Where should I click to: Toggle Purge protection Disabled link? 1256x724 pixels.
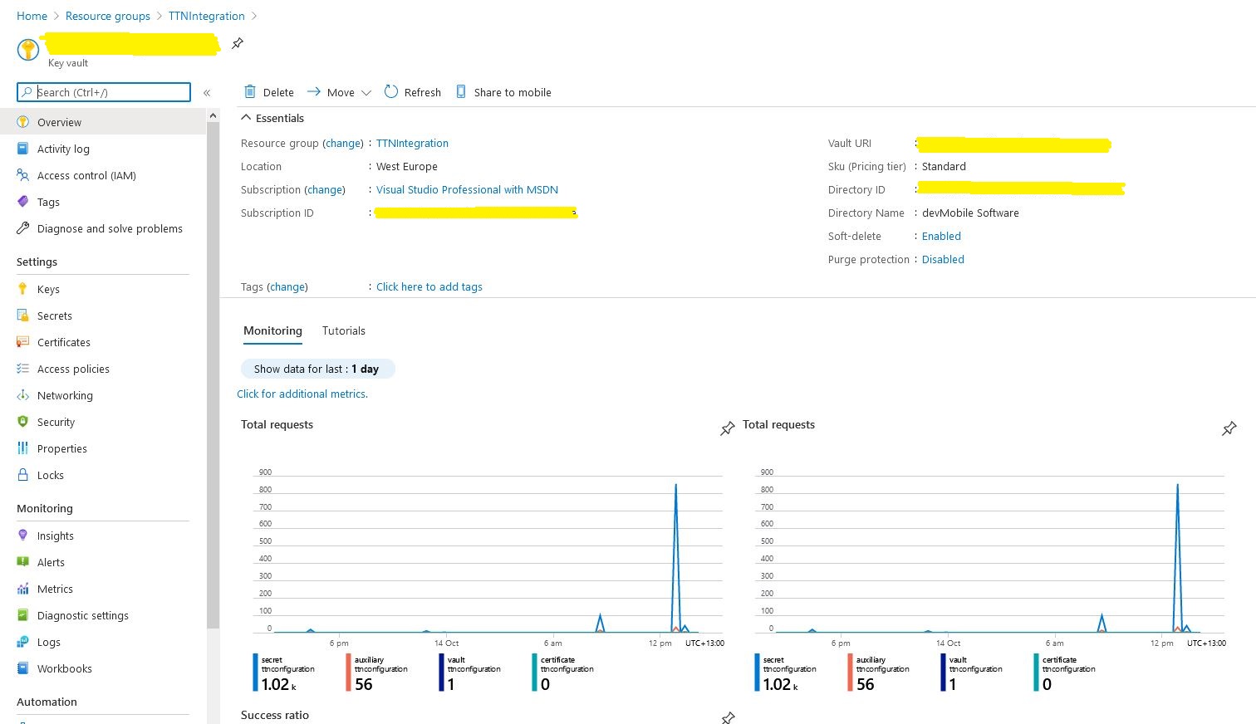point(943,260)
